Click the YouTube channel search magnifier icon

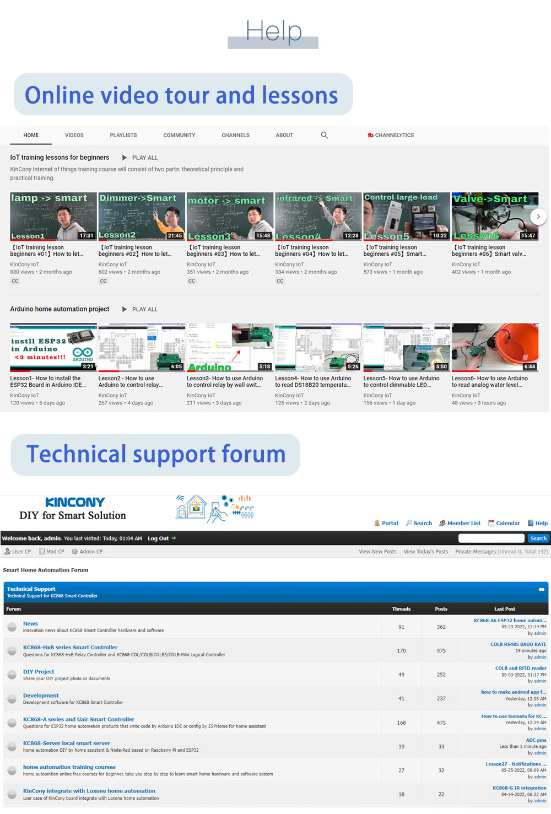[324, 135]
